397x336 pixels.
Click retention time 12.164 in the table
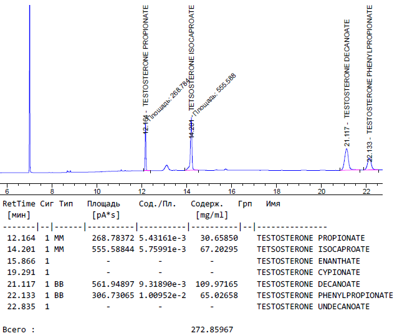21,238
